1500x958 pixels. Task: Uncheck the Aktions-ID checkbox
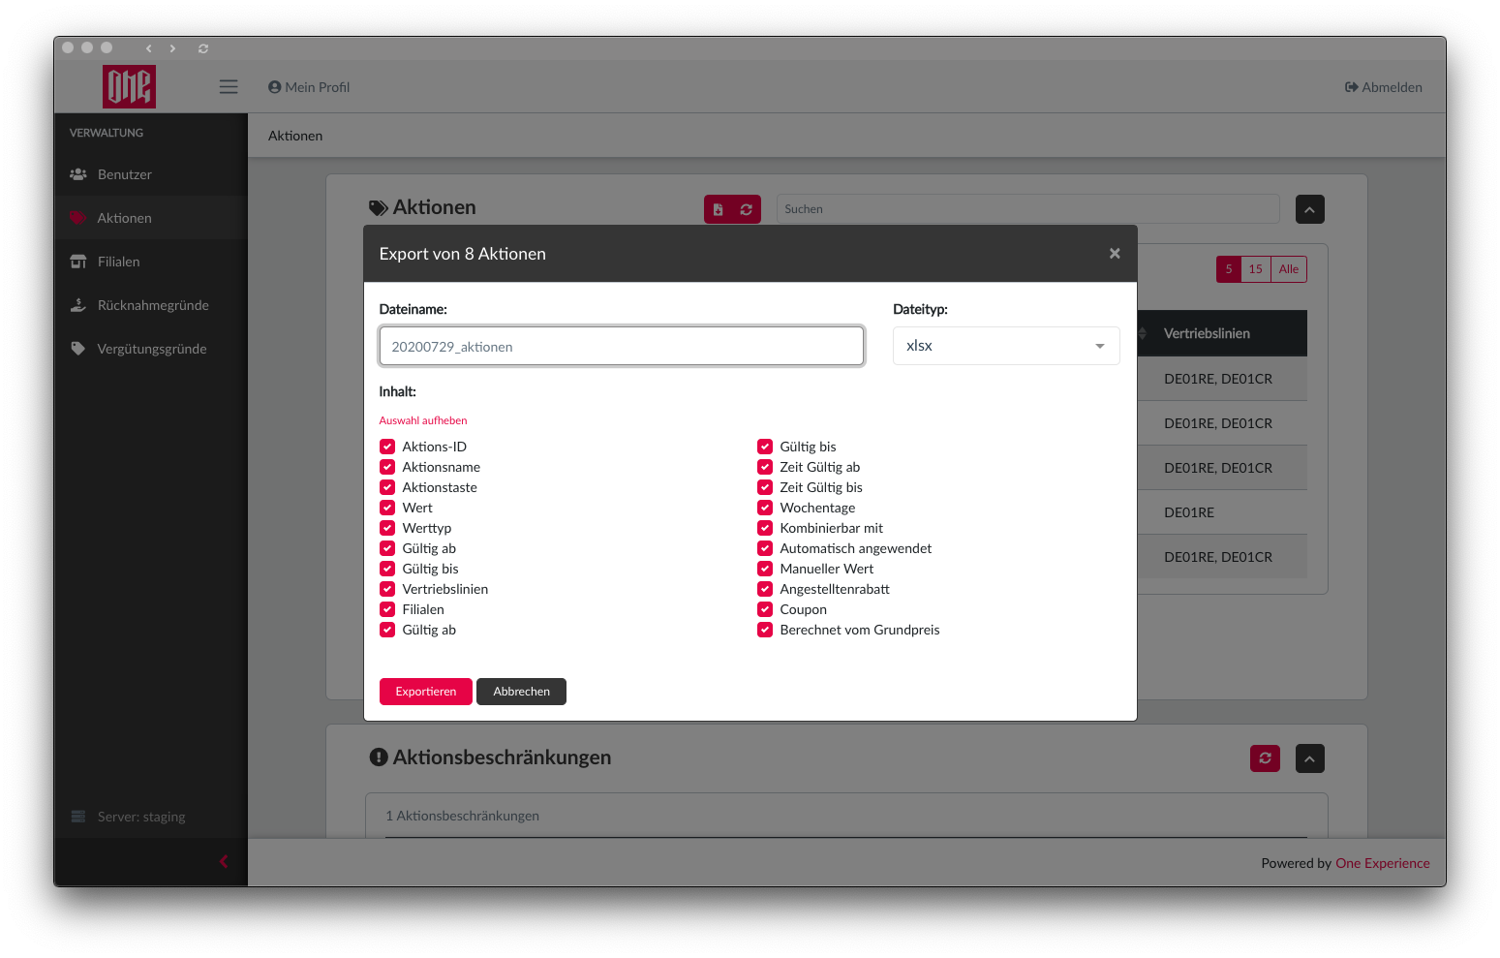click(x=387, y=447)
